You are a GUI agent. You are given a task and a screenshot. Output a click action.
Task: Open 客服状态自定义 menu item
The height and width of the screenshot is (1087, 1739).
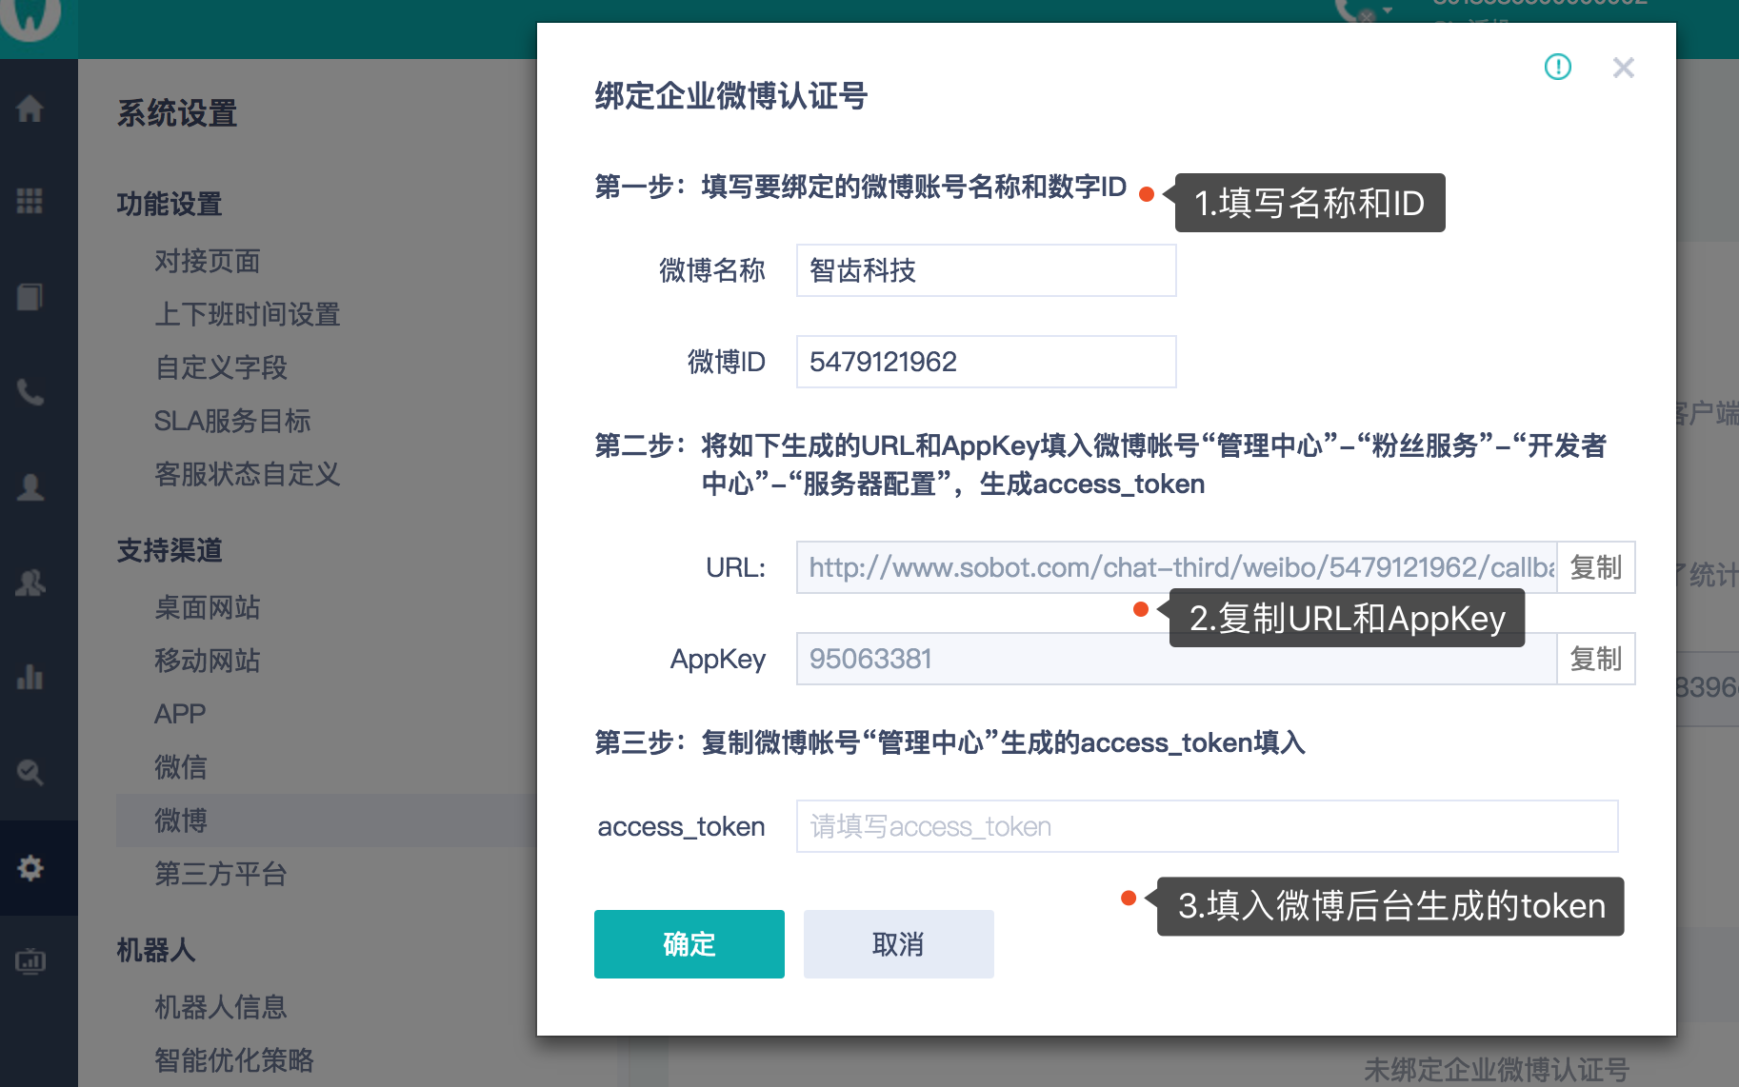coord(248,474)
